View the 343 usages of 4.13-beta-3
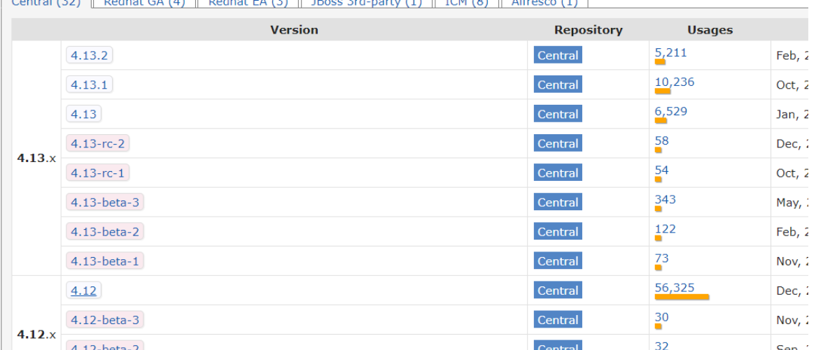The width and height of the screenshot is (823, 350). [x=666, y=200]
